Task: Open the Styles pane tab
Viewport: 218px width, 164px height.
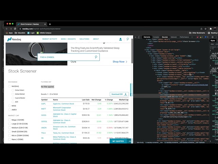Action: [x=213, y=41]
